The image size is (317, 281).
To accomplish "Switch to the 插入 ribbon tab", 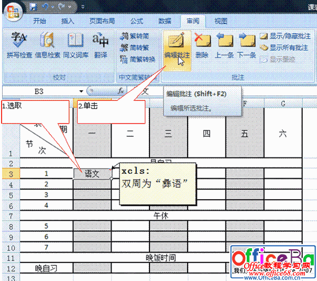I will [x=68, y=21].
